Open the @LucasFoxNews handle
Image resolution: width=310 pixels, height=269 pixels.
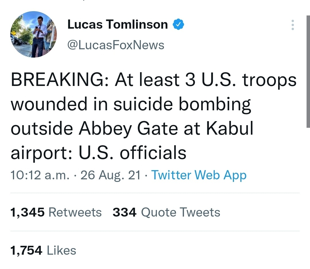116,45
